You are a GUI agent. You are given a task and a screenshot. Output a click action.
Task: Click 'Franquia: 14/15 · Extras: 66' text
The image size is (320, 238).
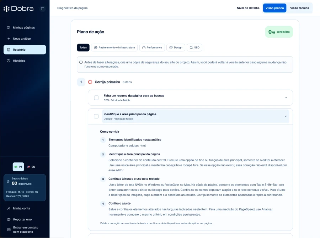coord(22,192)
